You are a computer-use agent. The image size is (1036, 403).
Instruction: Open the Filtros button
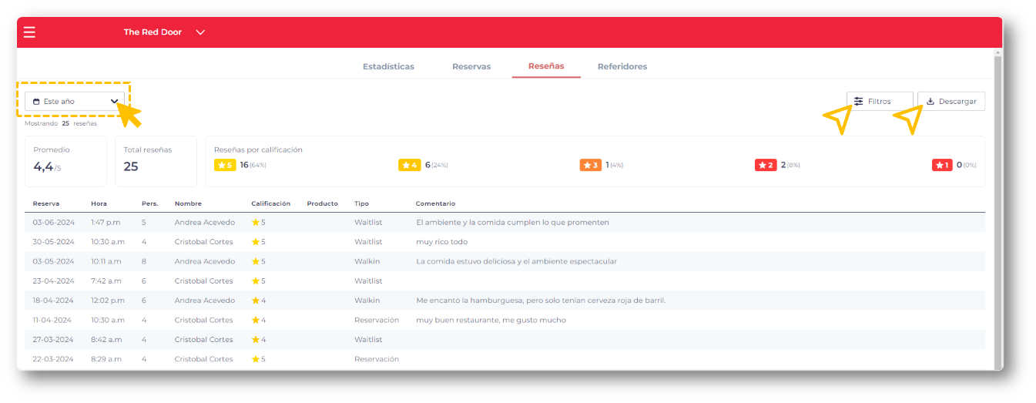(880, 101)
